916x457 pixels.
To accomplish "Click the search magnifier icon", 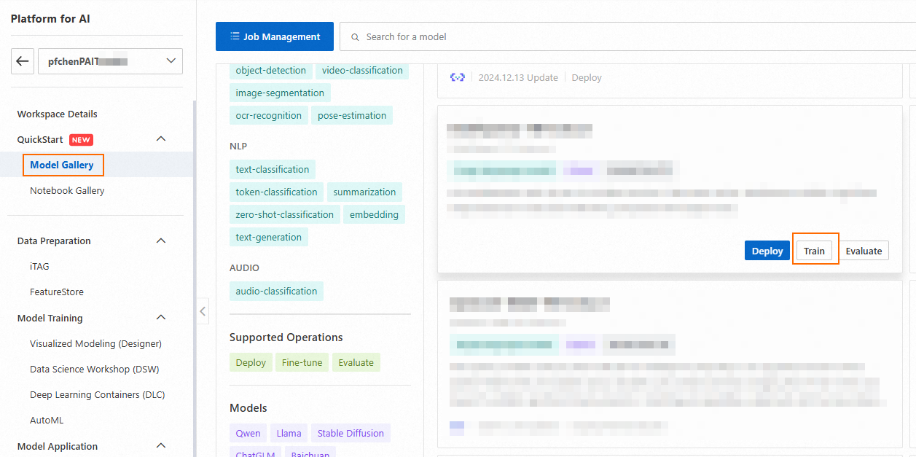I will [356, 36].
